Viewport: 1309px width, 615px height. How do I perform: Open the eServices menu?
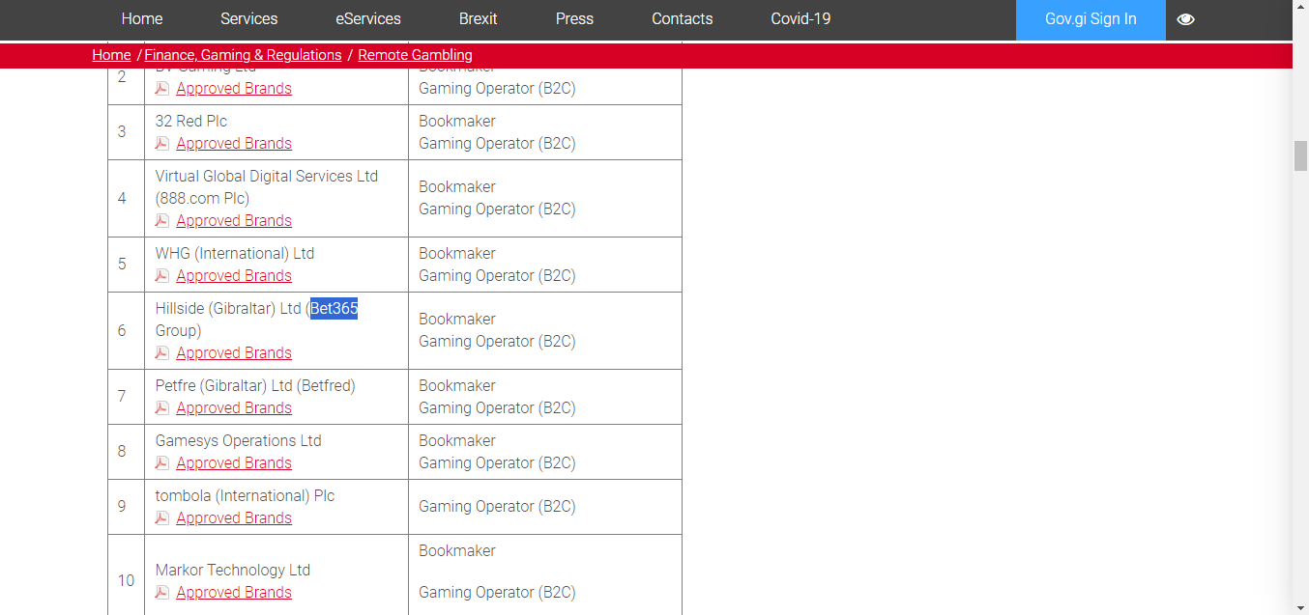[368, 19]
